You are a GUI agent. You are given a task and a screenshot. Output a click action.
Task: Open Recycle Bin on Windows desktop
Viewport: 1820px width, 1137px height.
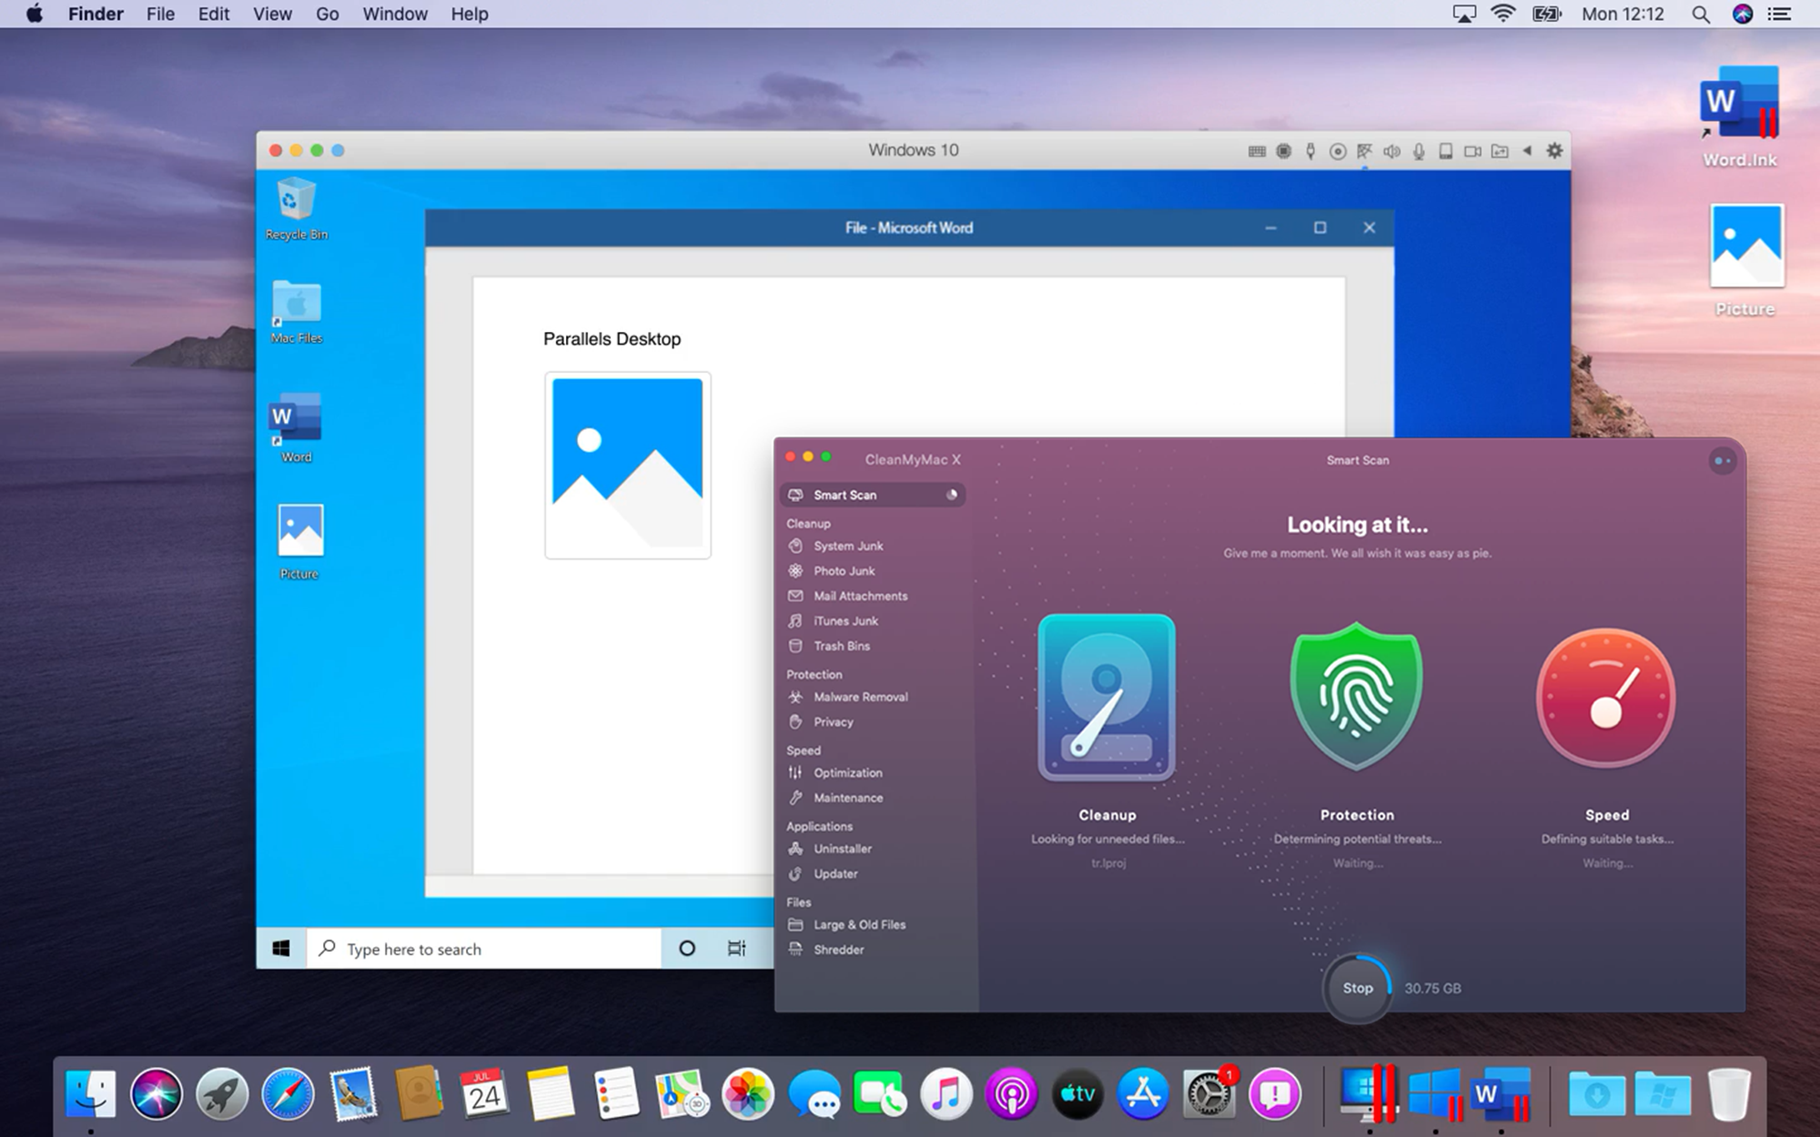click(296, 208)
